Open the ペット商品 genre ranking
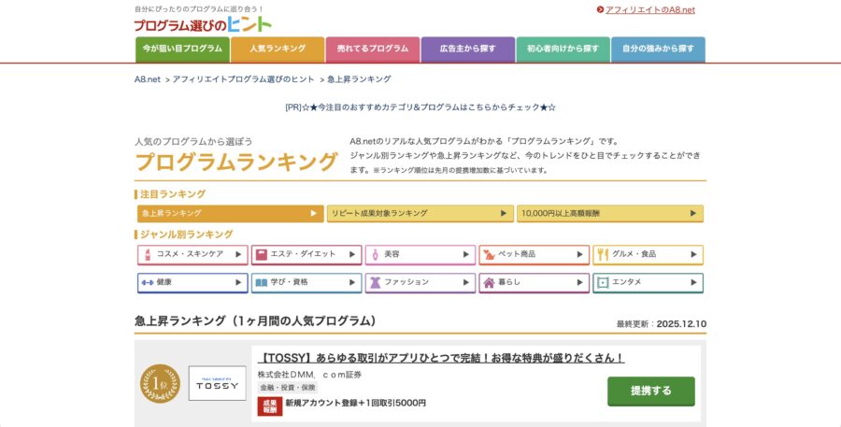 click(x=535, y=255)
